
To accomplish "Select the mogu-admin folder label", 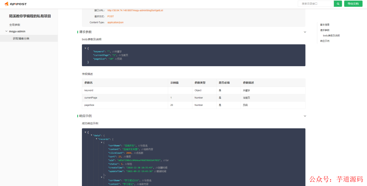I will (17, 31).
